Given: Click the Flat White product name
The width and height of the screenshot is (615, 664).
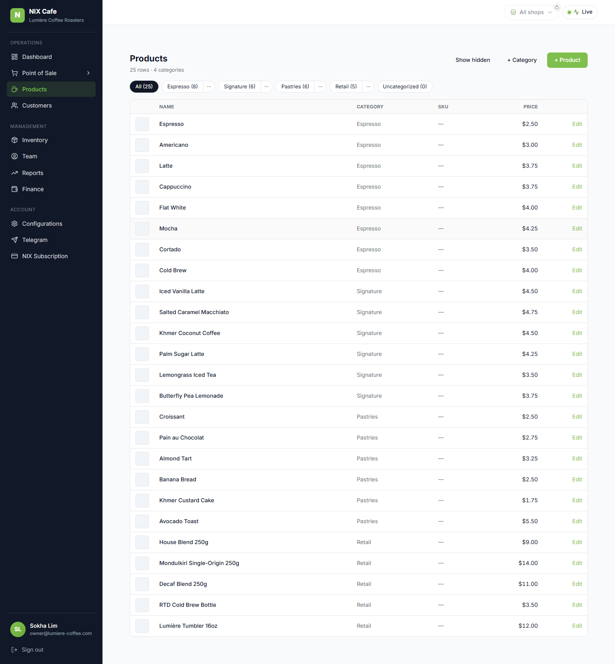Looking at the screenshot, I should click(173, 208).
